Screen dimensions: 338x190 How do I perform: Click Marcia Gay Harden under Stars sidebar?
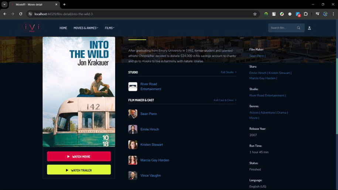[262, 78]
